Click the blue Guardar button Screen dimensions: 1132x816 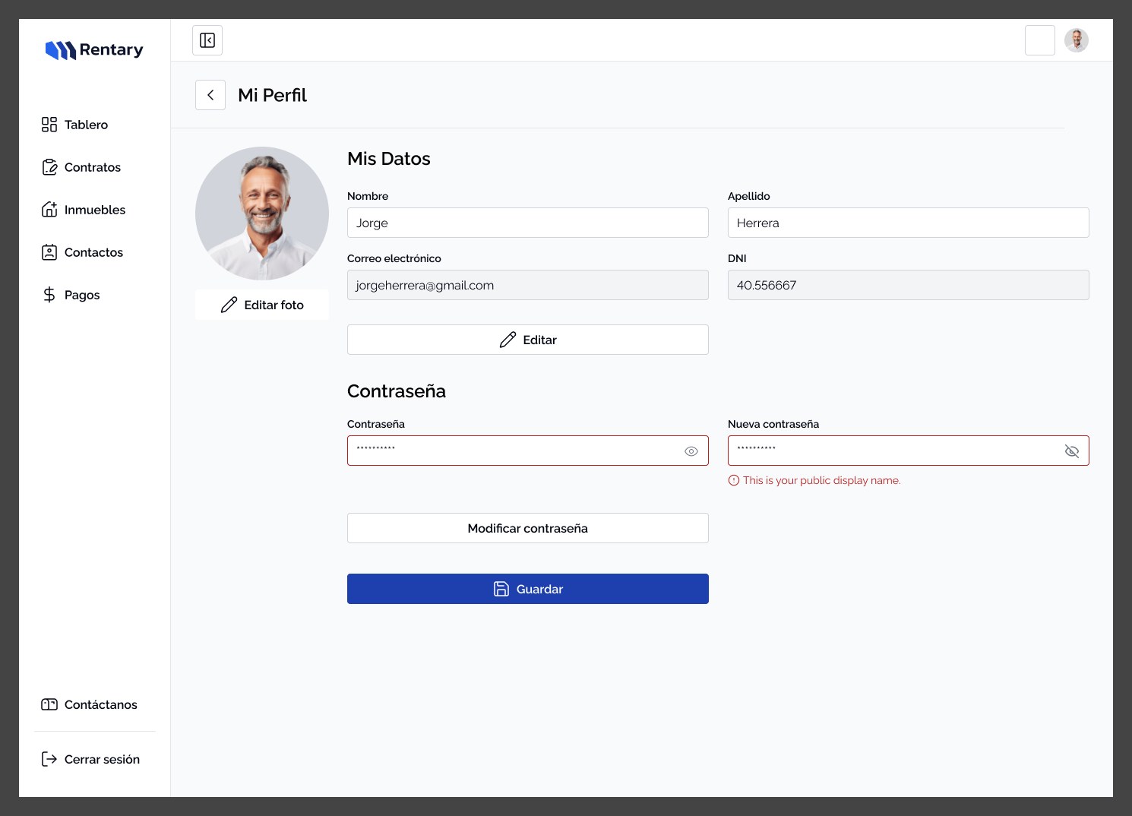[x=528, y=589]
